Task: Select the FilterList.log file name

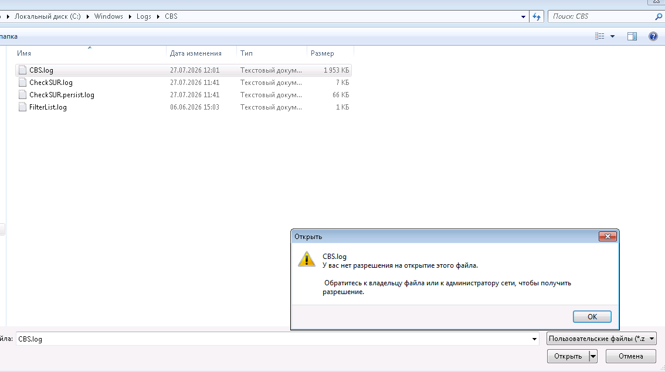Action: click(x=48, y=107)
